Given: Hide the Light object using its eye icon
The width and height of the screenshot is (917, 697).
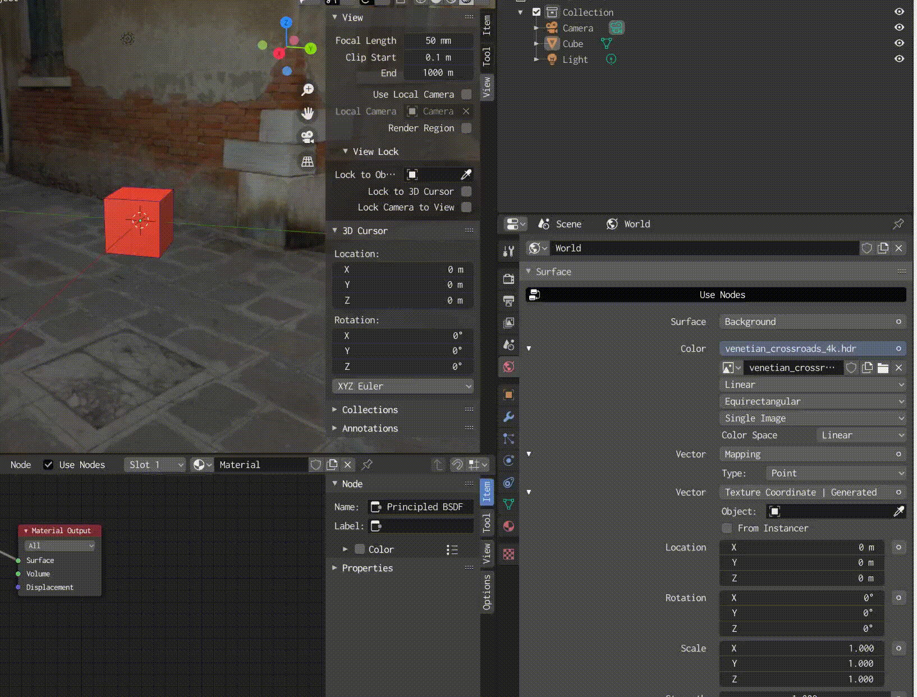Looking at the screenshot, I should click(x=898, y=58).
